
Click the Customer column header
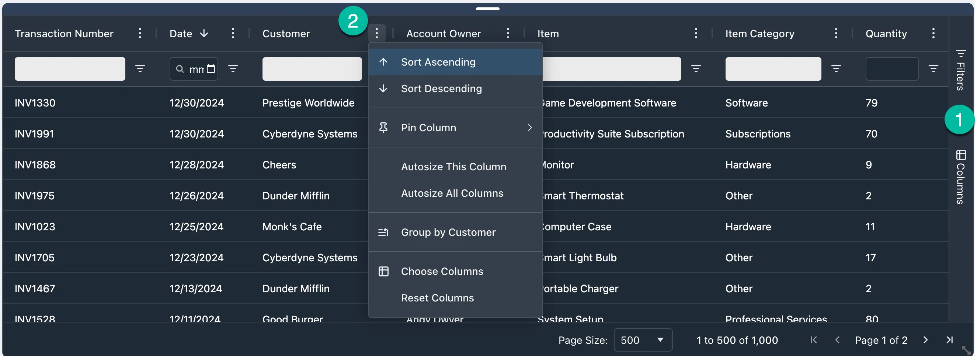286,34
